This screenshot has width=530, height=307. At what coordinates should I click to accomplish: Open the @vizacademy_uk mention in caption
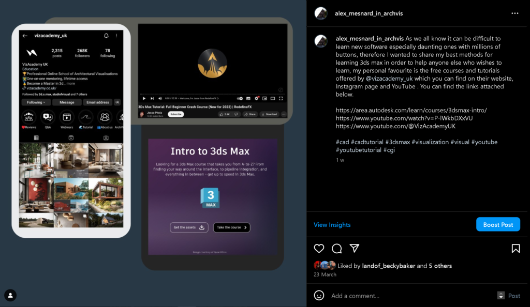tap(389, 79)
